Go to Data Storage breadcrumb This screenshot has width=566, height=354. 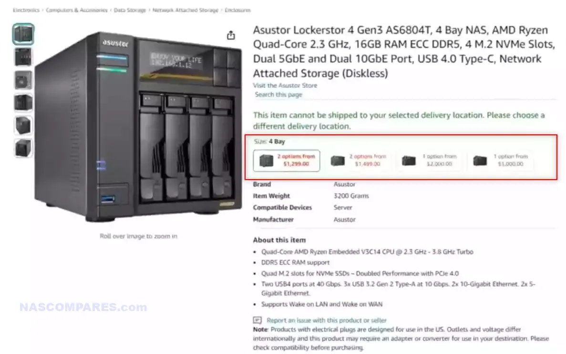(130, 10)
